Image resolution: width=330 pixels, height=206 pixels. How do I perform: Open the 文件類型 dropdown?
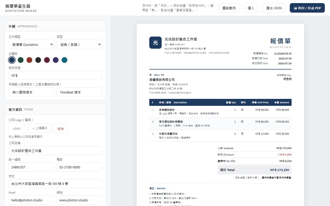(x=31, y=44)
